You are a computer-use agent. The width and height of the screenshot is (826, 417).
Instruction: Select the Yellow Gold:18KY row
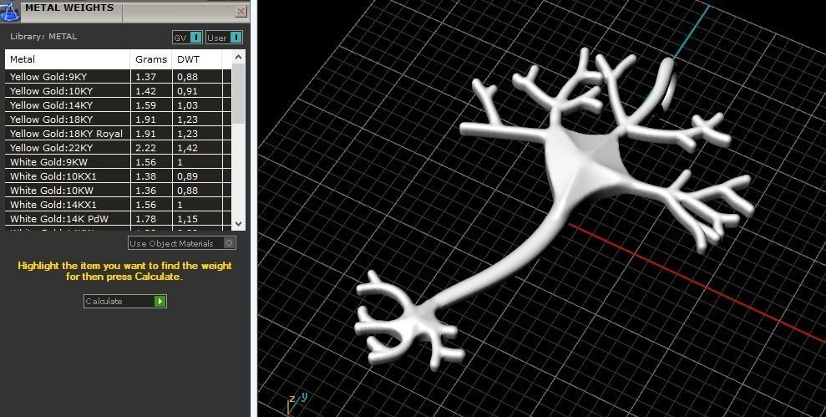pyautogui.click(x=118, y=120)
